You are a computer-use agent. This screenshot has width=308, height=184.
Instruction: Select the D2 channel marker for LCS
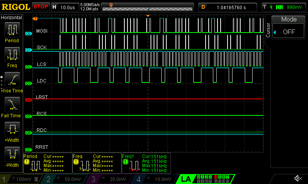point(28,67)
